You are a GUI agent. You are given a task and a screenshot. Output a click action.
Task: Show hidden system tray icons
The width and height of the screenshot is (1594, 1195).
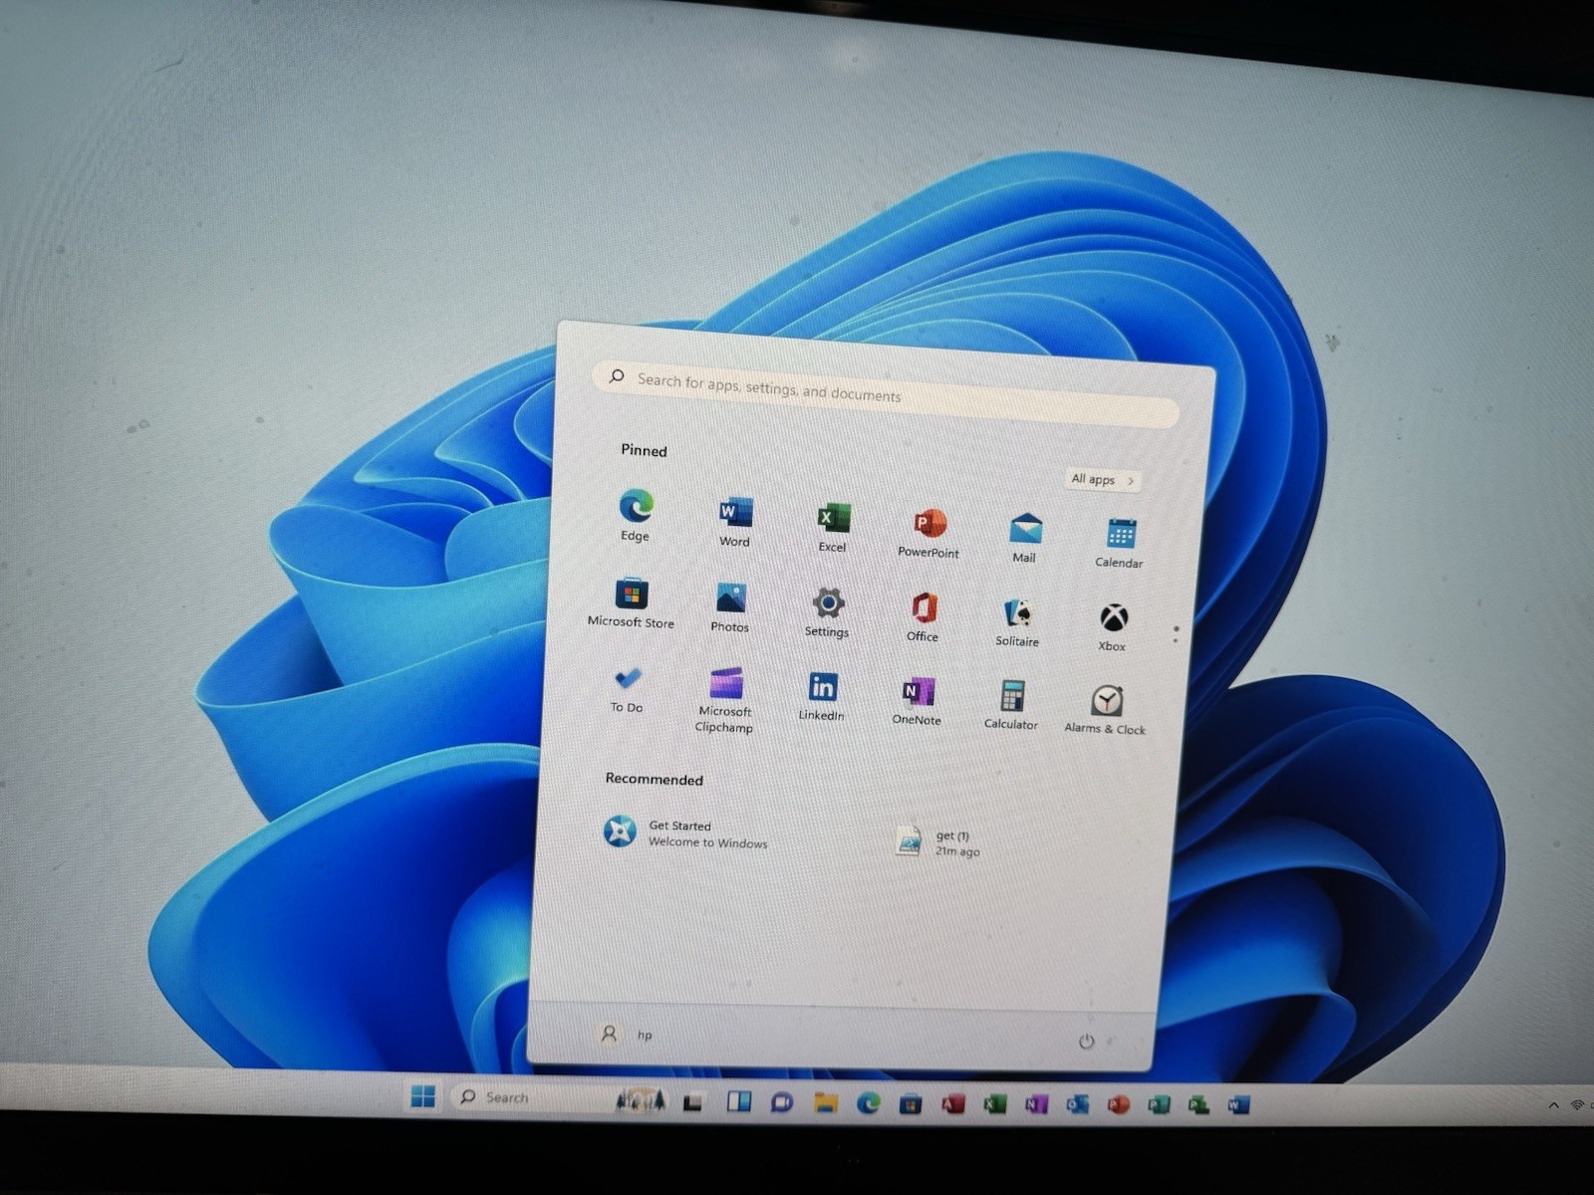[x=1553, y=1106]
